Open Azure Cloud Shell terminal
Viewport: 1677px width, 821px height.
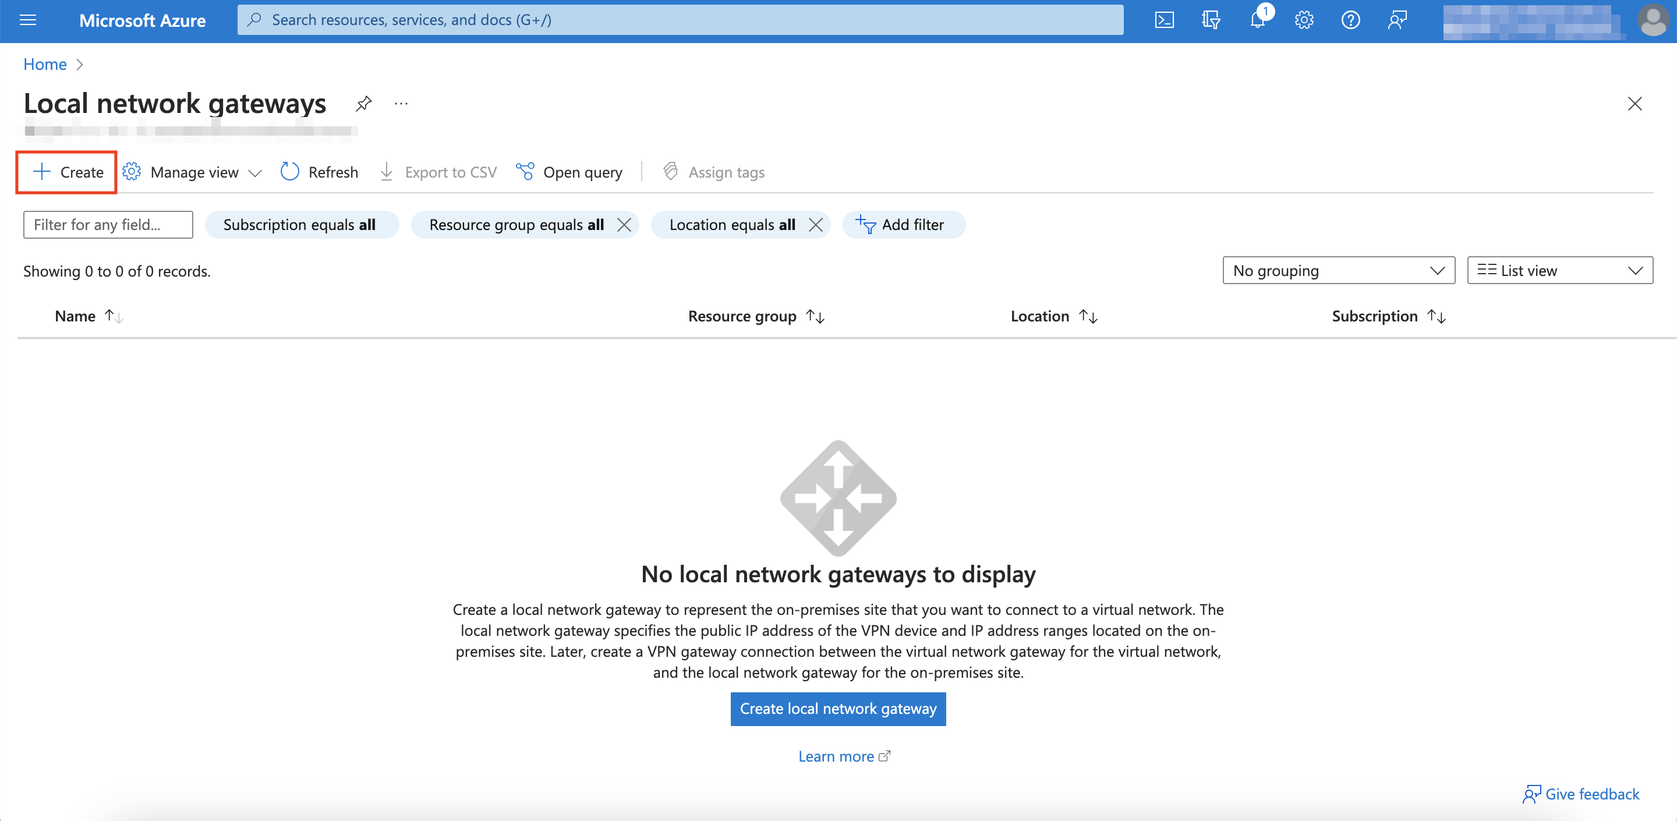(1165, 20)
